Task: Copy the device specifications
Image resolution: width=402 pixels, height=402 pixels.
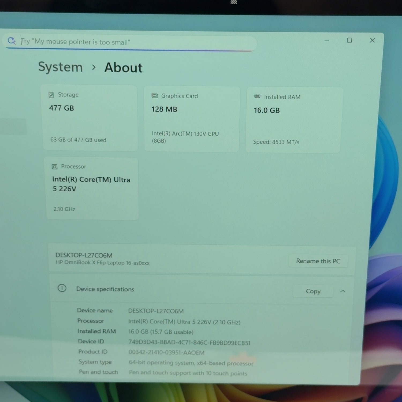Action: tap(313, 291)
